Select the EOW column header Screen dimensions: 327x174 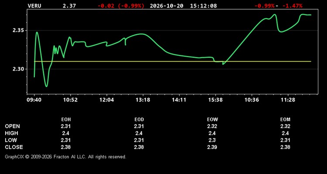coord(212,120)
